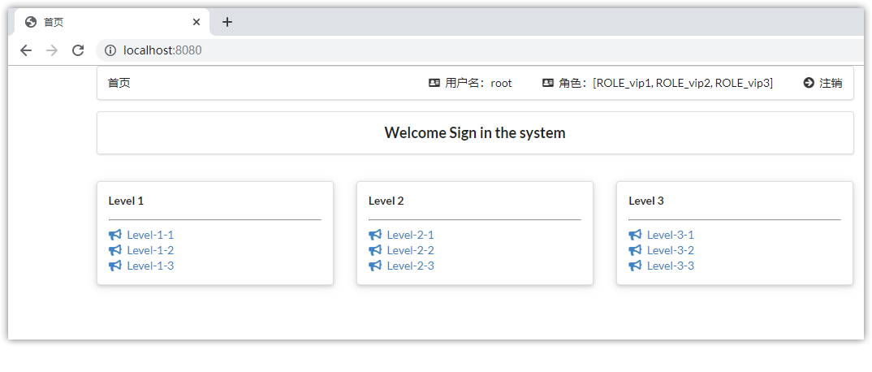Go back using the browser back arrow
This screenshot has height=372, width=872.
(26, 50)
